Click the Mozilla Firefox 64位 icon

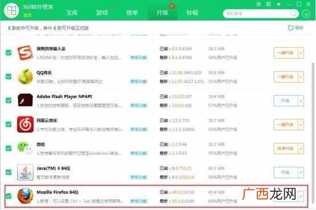pyautogui.click(x=25, y=196)
